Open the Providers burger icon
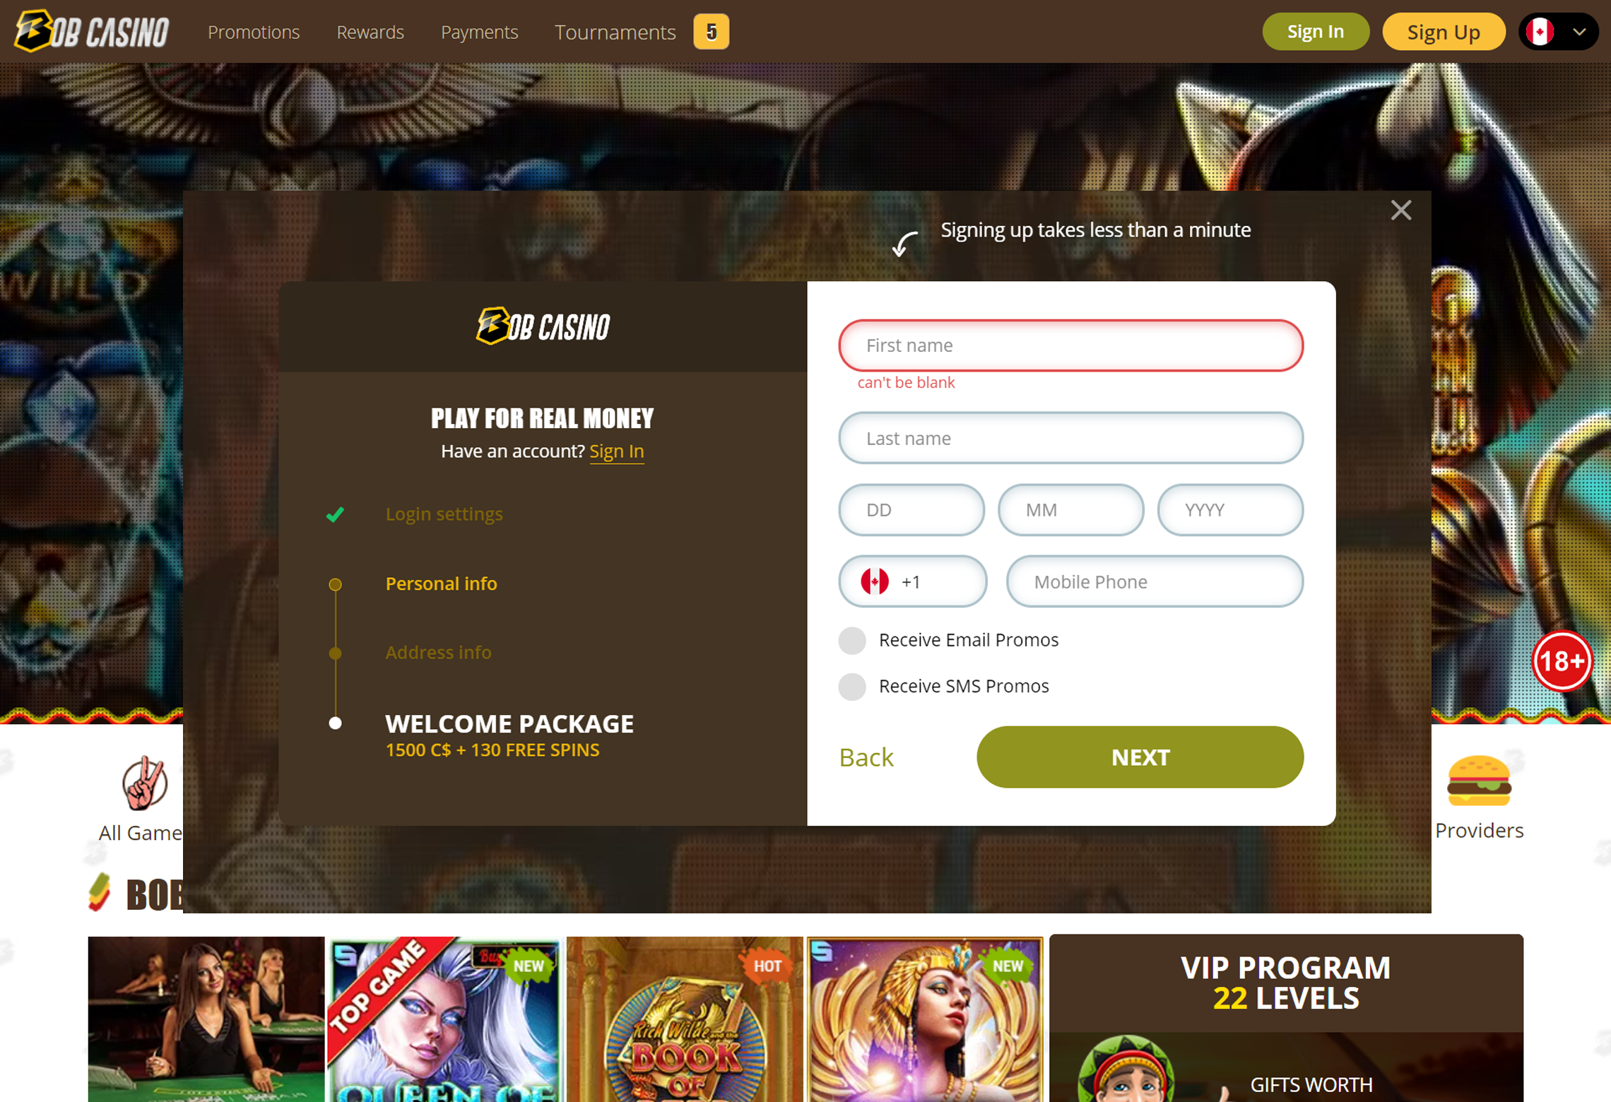The image size is (1611, 1102). (x=1478, y=781)
